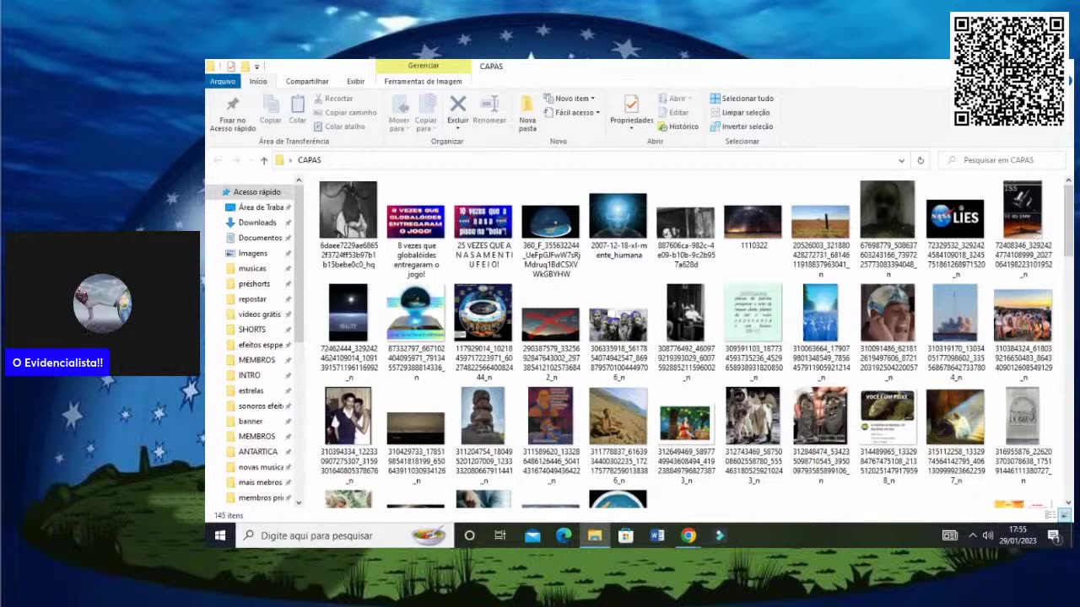Switch to the Compartilhar ribbon tab
Image resolution: width=1080 pixels, height=607 pixels.
[307, 82]
